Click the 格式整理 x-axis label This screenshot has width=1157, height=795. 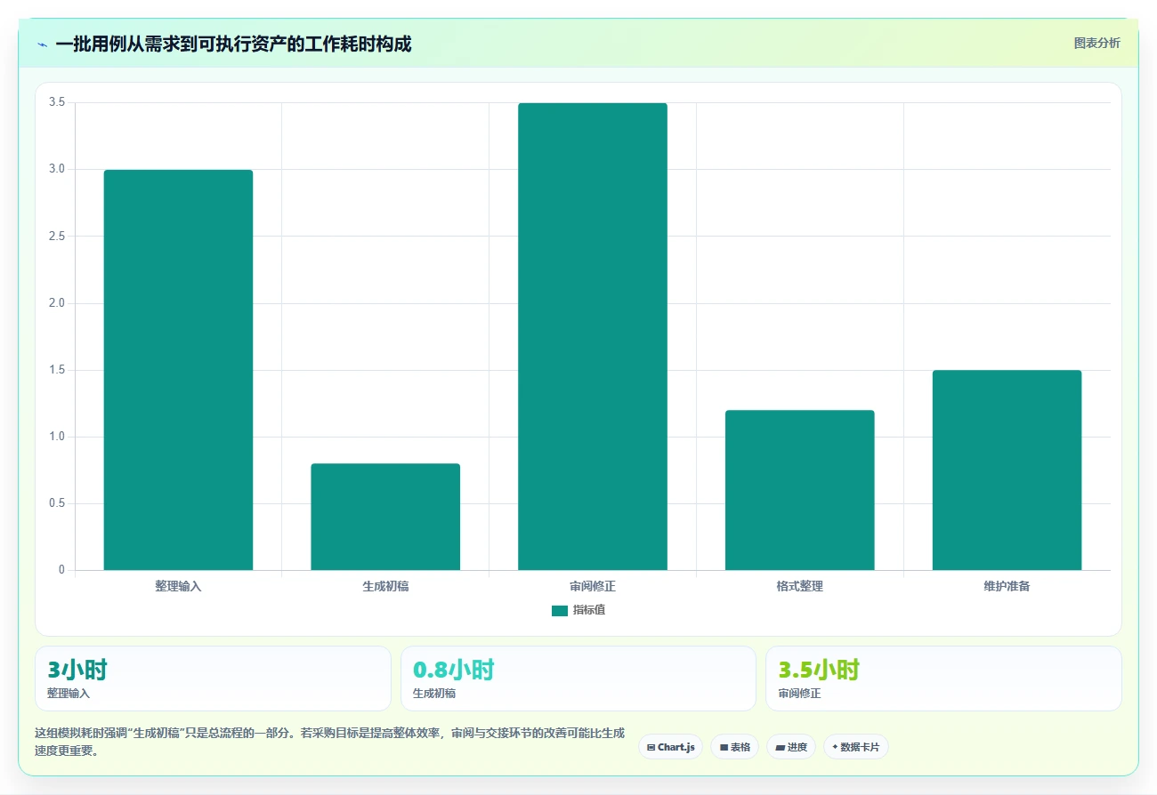point(800,587)
